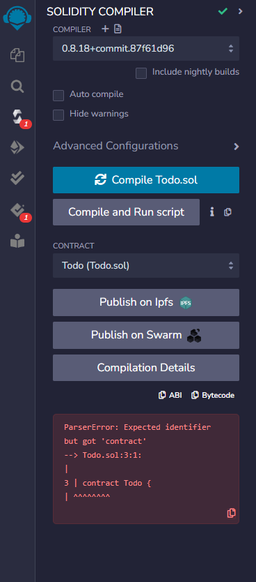Open the Solidity static analysis icon
This screenshot has width=256, height=582.
point(17,211)
